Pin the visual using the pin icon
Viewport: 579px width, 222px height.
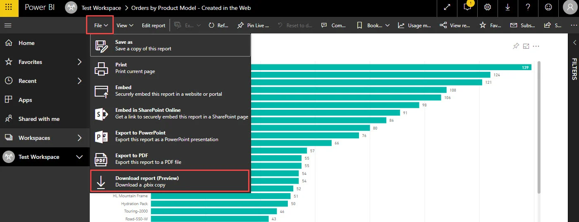[516, 46]
